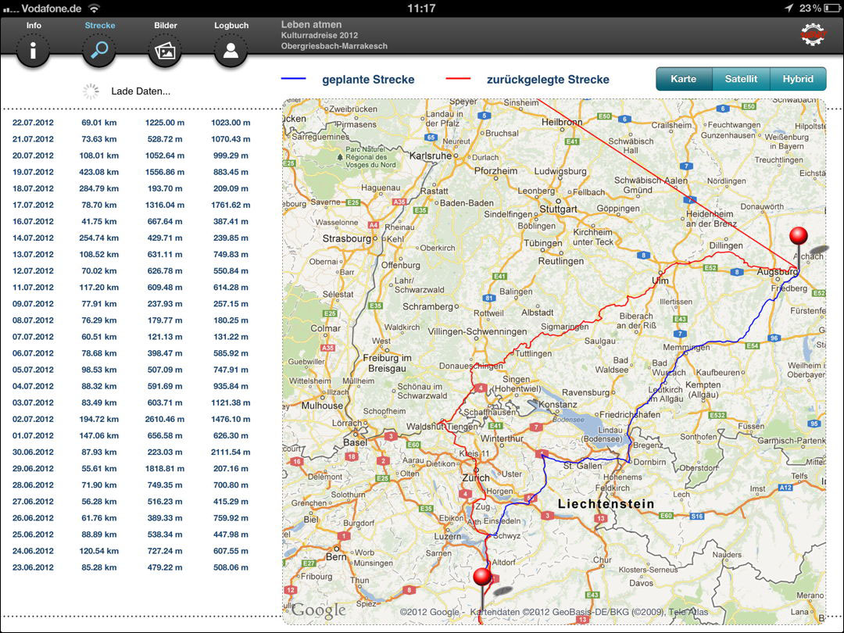Click the loading spinner beside Lade Daten
Screen dimensions: 844x633
[x=91, y=91]
